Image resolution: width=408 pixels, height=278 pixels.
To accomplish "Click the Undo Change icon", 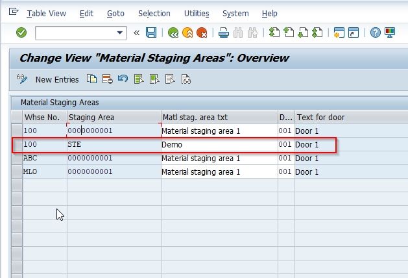I will pos(123,79).
